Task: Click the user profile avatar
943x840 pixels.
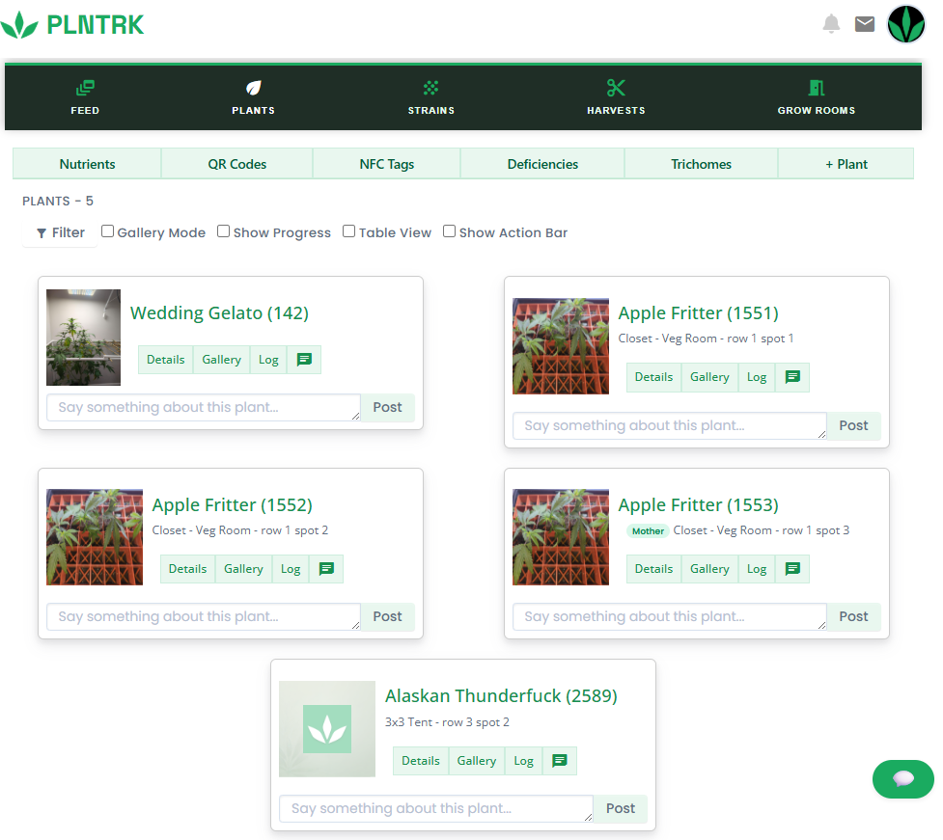Action: [906, 24]
